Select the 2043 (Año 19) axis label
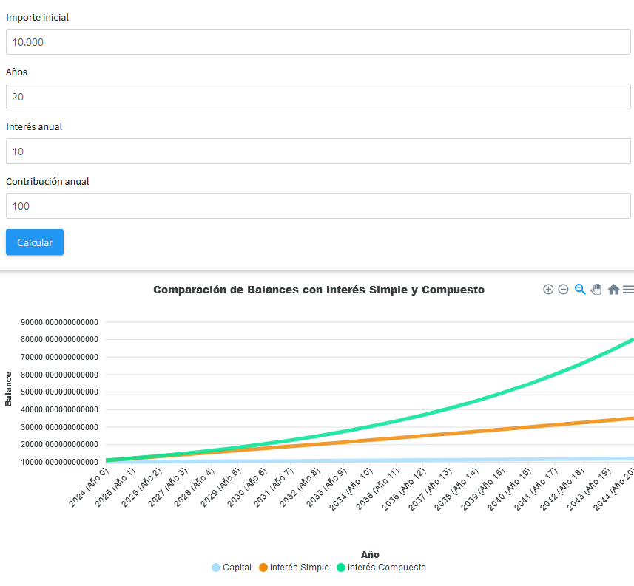The width and height of the screenshot is (634, 586). pyautogui.click(x=589, y=489)
